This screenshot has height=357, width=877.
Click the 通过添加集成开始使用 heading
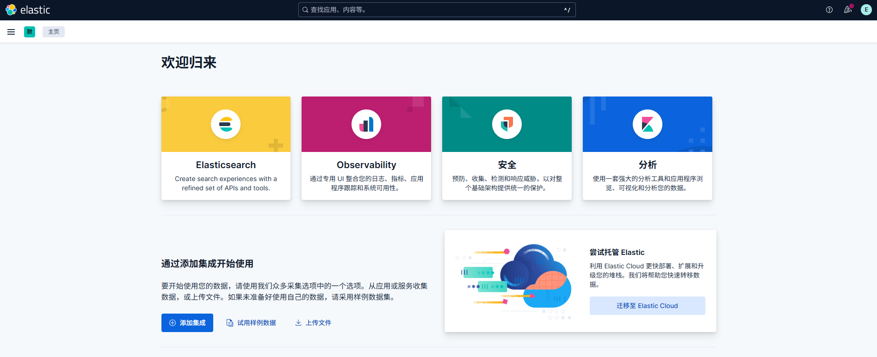click(207, 264)
